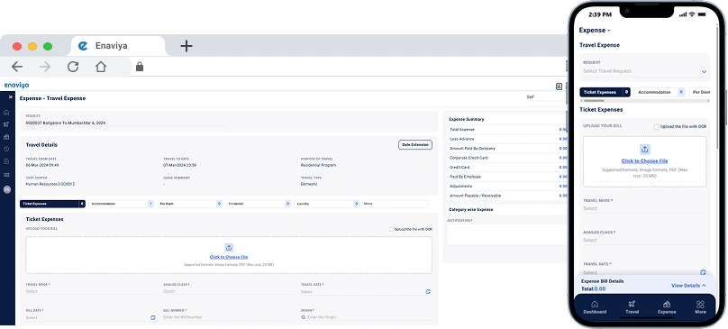Open the desktop Bill Date calendar icon
The height and width of the screenshot is (329, 728).
153,318
